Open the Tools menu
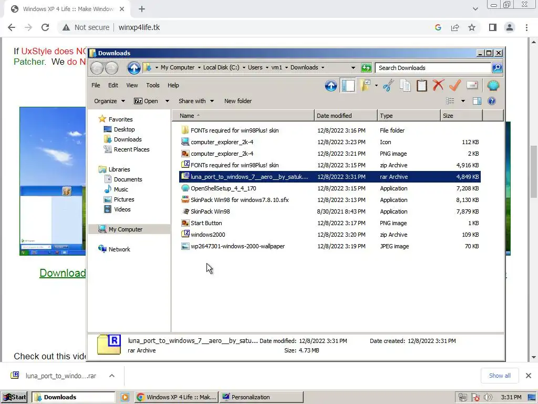538x404 pixels. [153, 85]
